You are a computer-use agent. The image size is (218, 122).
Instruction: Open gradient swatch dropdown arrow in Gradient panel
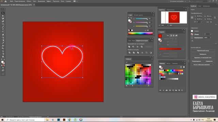coord(162,36)
